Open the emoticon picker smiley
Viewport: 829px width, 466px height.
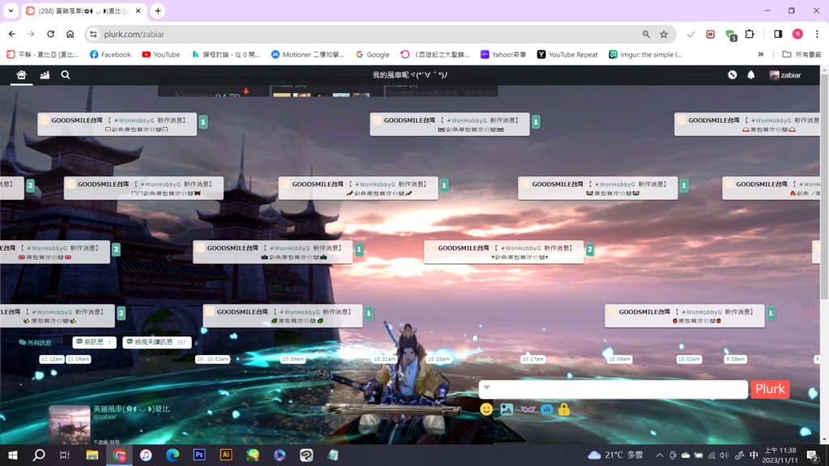[487, 409]
